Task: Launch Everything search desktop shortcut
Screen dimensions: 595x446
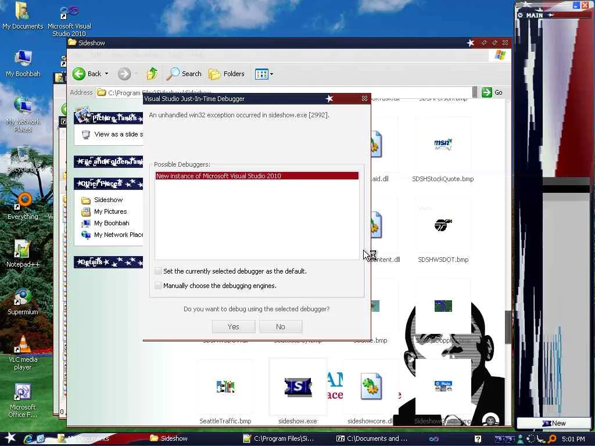Action: coord(23,206)
